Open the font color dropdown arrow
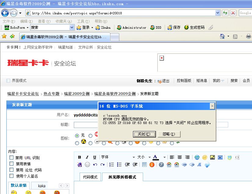This screenshot has height=194, width=252. [x=164, y=157]
